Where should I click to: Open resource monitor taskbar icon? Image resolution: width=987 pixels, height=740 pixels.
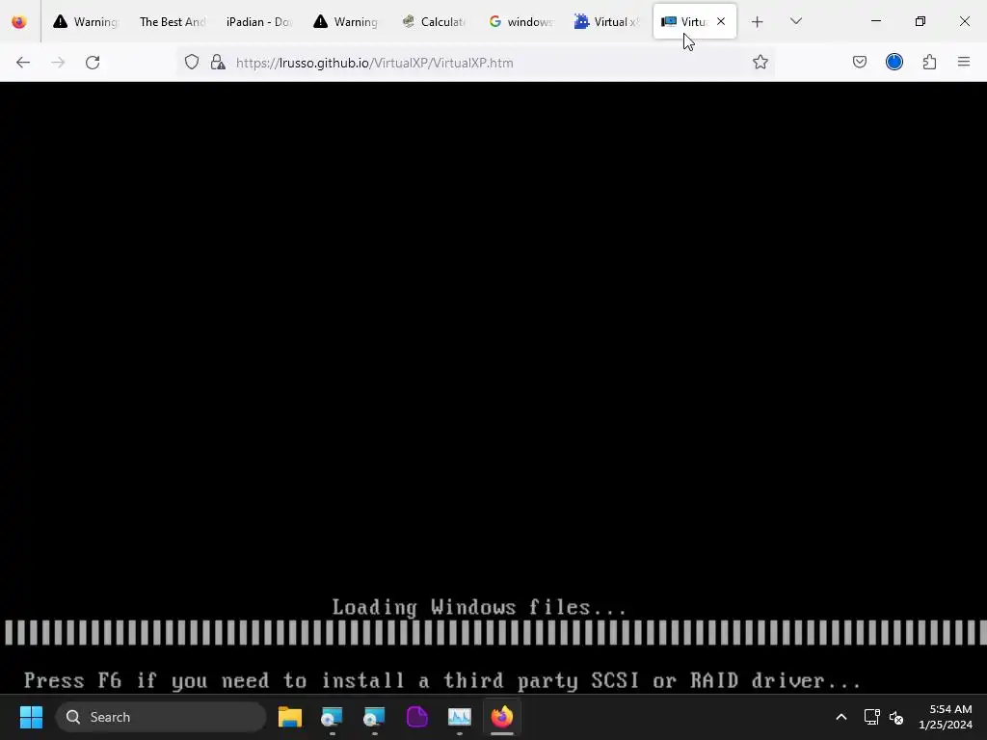(460, 717)
